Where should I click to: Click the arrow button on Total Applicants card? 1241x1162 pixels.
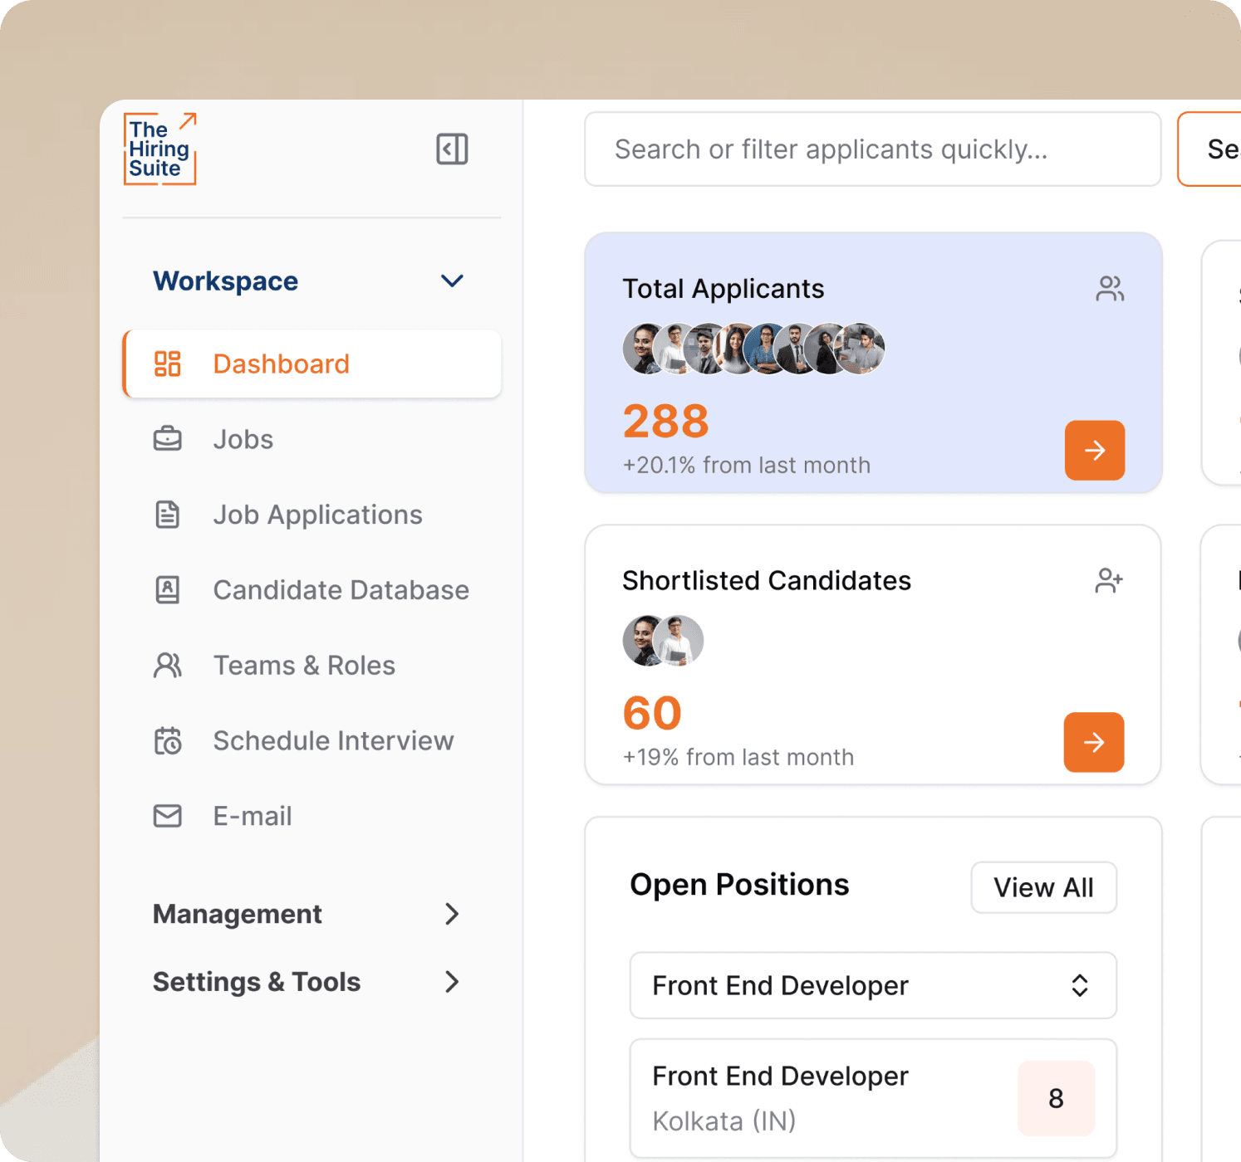pos(1094,451)
